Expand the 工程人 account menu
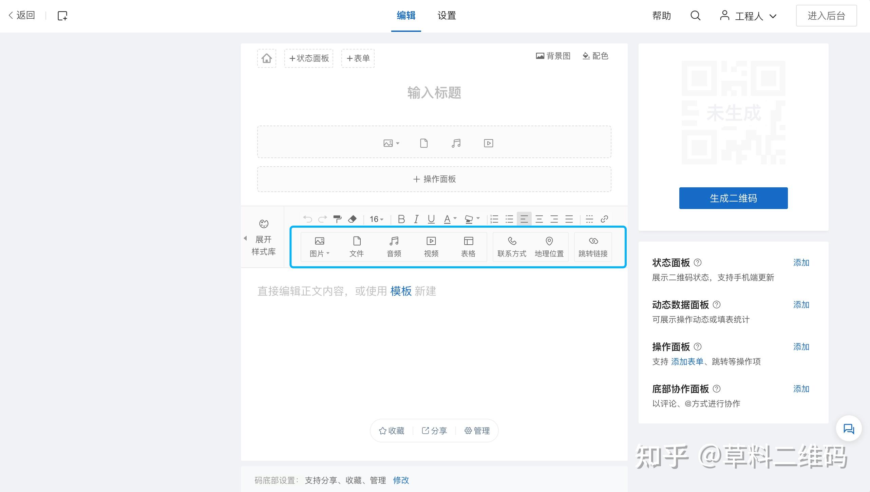The height and width of the screenshot is (492, 870). [x=748, y=16]
